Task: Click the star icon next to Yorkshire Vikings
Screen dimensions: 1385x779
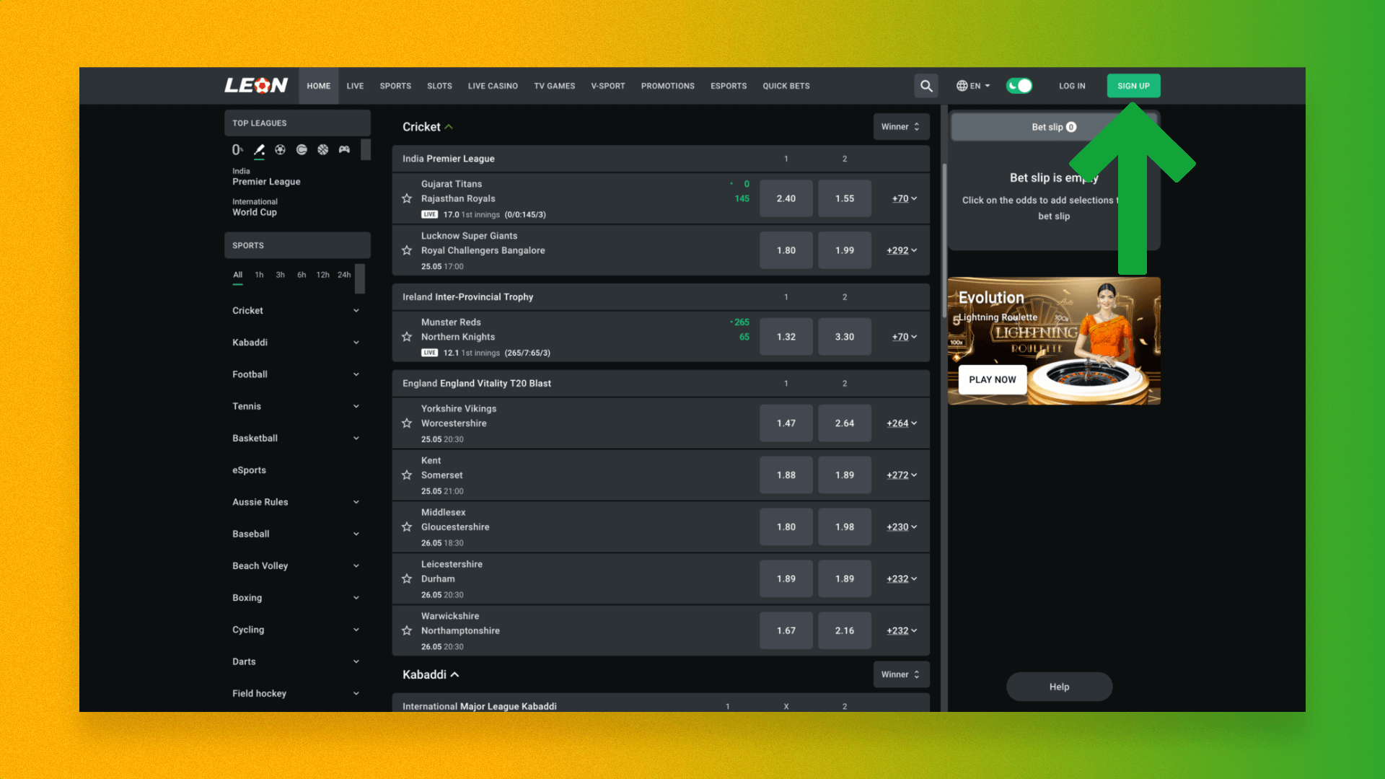Action: pyautogui.click(x=406, y=422)
